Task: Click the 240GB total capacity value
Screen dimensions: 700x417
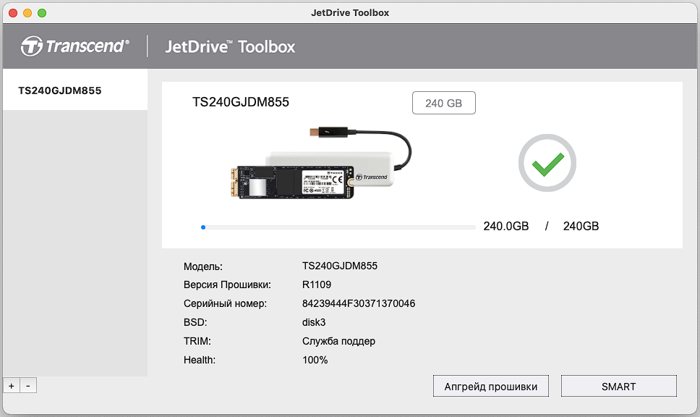Action: 581,226
